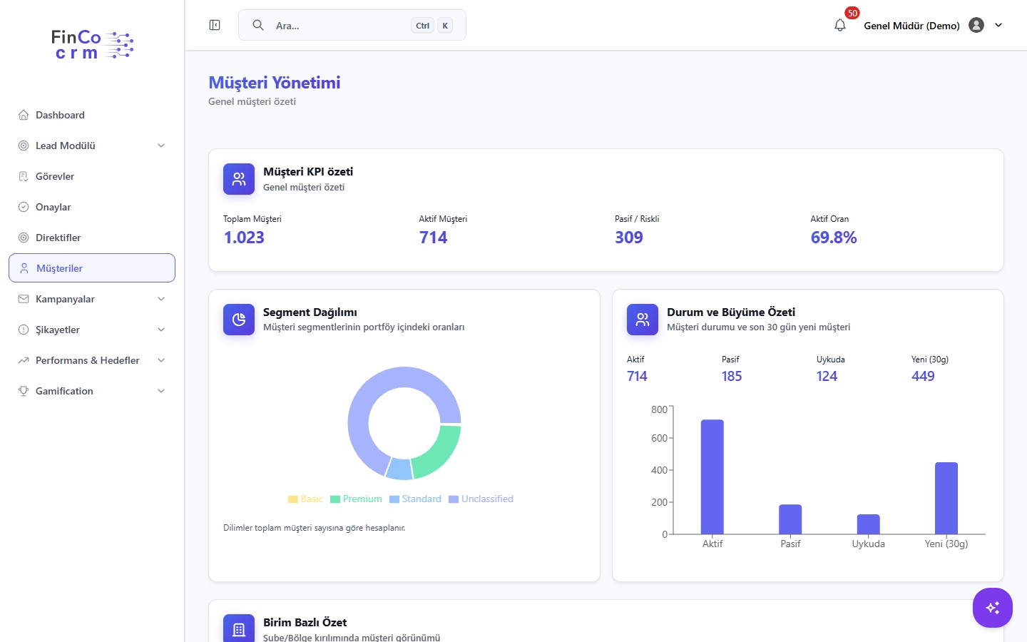Open the Lead Modülü menu item
This screenshot has height=642, width=1027.
[92, 146]
